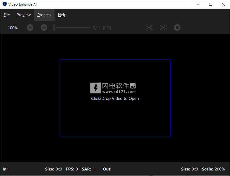Click the Scale: 200% value

(213, 169)
